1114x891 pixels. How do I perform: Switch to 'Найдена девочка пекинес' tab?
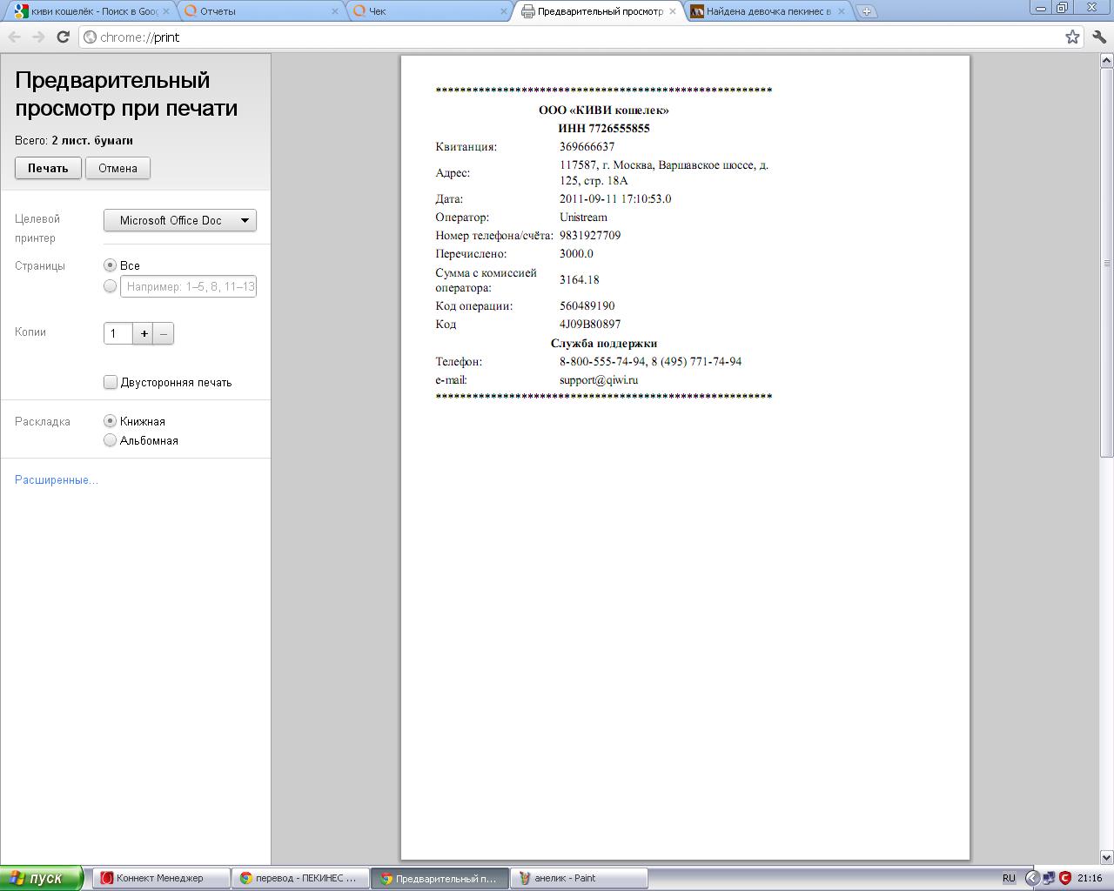[766, 11]
